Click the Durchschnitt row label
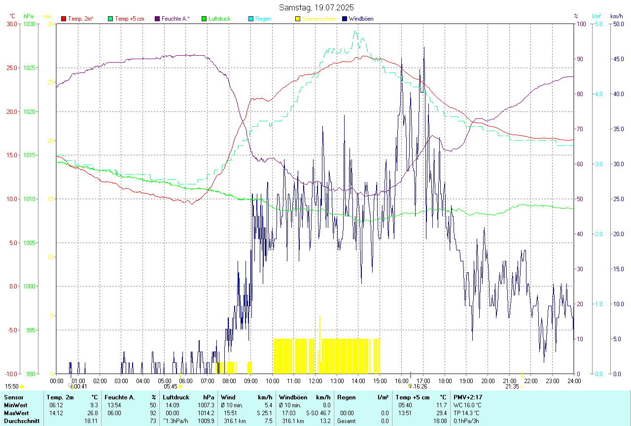The width and height of the screenshot is (631, 426). (x=22, y=421)
